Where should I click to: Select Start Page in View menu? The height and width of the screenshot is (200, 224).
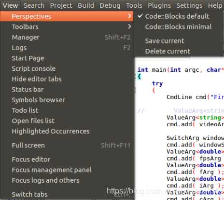tap(67, 58)
